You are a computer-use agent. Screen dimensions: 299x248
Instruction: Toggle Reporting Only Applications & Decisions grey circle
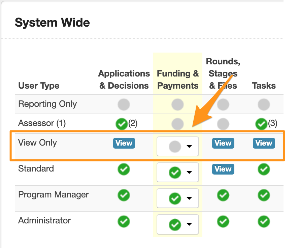(x=124, y=105)
